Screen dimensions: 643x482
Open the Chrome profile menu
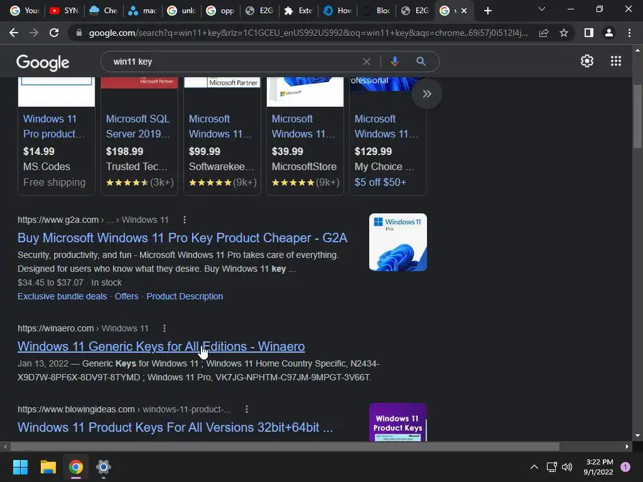click(x=609, y=33)
